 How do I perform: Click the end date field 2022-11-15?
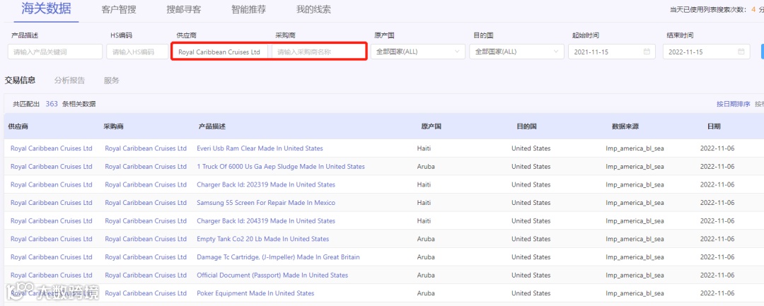pyautogui.click(x=707, y=52)
